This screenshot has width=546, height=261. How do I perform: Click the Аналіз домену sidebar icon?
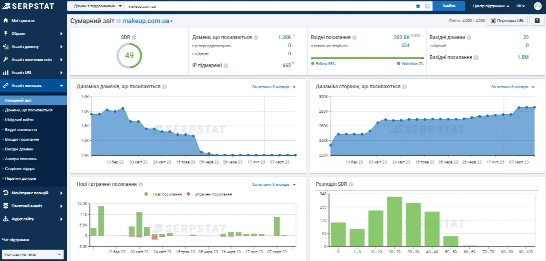coord(5,46)
